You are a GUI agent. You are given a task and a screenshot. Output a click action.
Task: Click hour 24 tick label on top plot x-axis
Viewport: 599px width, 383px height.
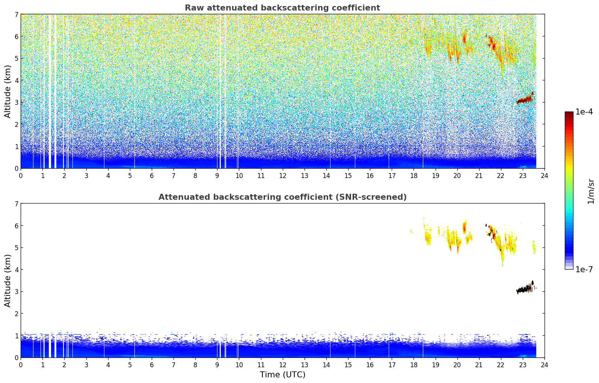[x=545, y=176]
